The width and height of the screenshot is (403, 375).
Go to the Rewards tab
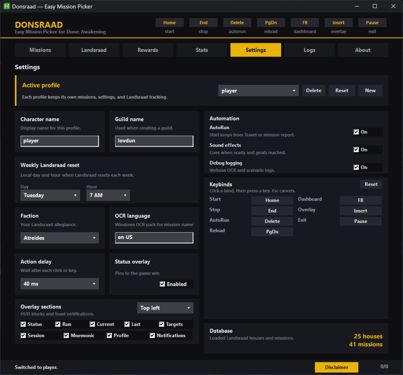(x=148, y=50)
